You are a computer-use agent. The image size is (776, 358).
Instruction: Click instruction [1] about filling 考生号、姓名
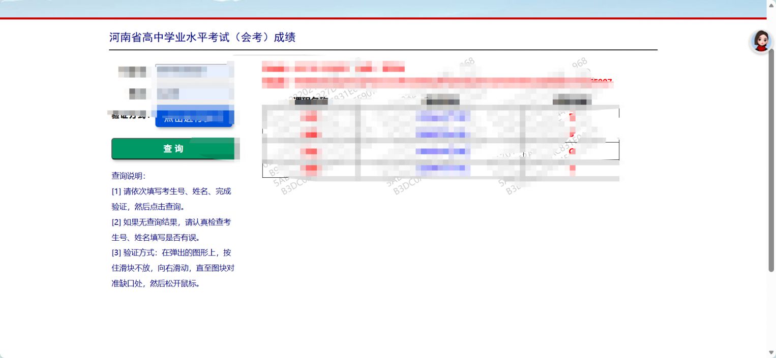tap(171, 199)
